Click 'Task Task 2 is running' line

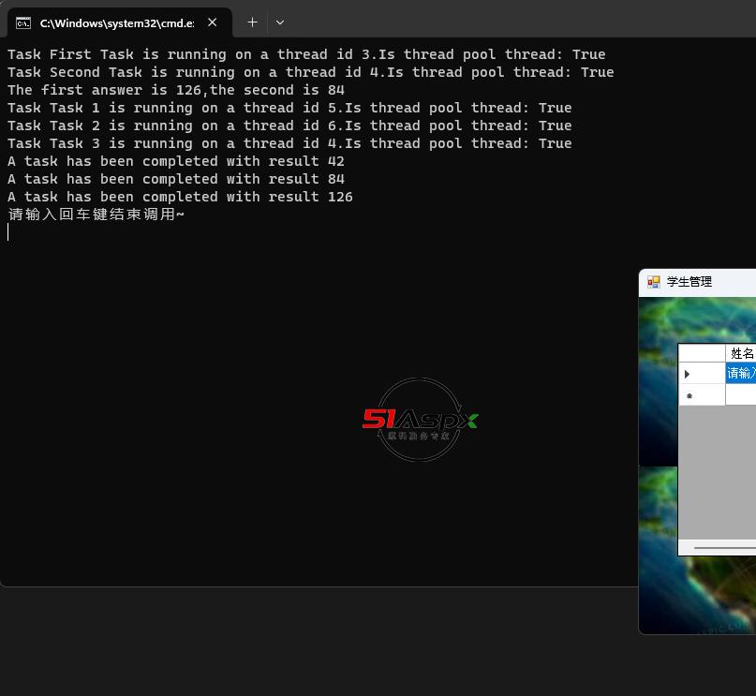click(x=289, y=126)
